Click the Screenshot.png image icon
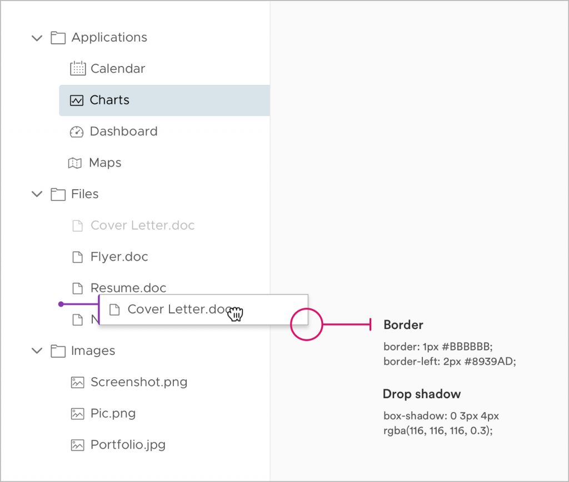Screen dimensions: 569x482 click(77, 382)
